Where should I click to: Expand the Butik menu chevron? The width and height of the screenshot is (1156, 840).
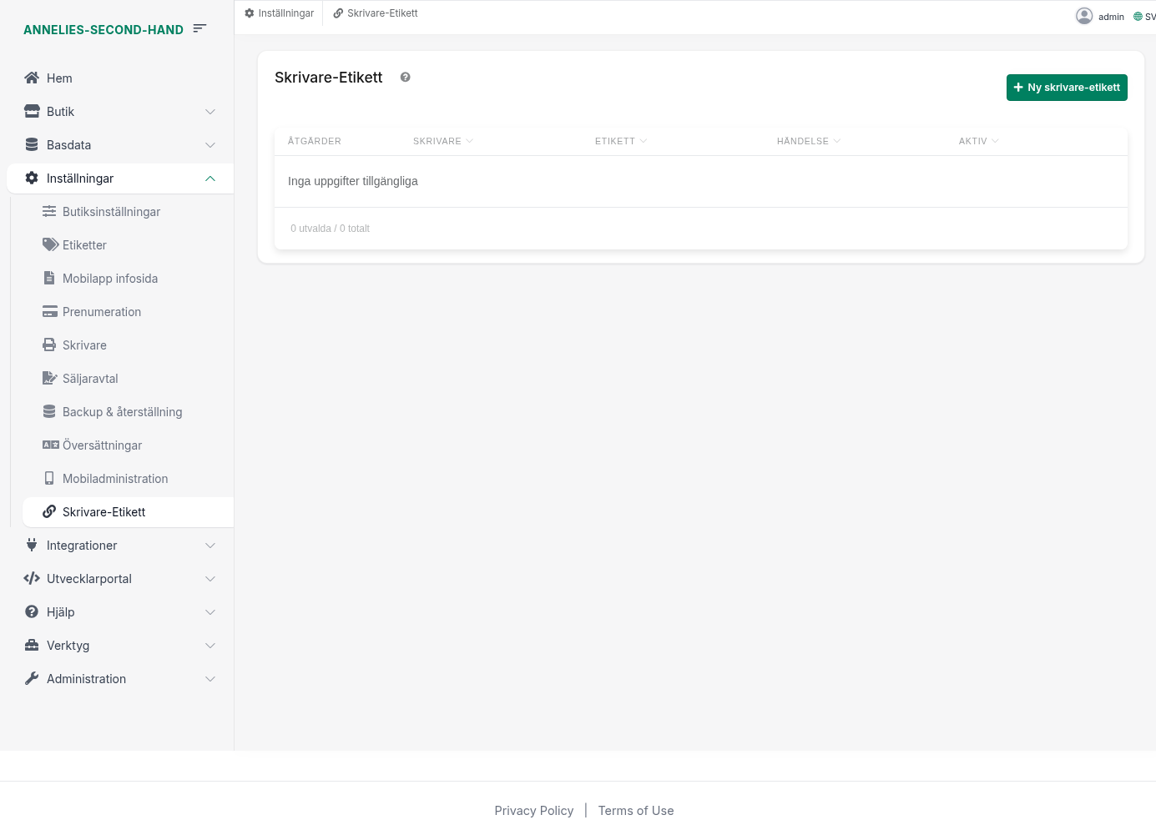click(x=210, y=112)
